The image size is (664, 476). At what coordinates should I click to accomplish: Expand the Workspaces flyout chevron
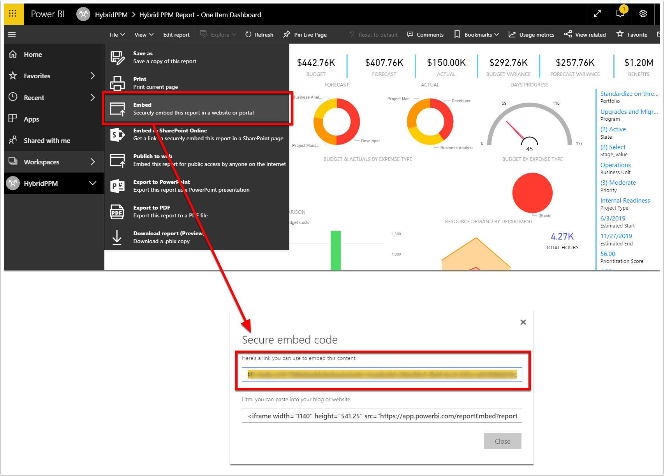tap(93, 161)
